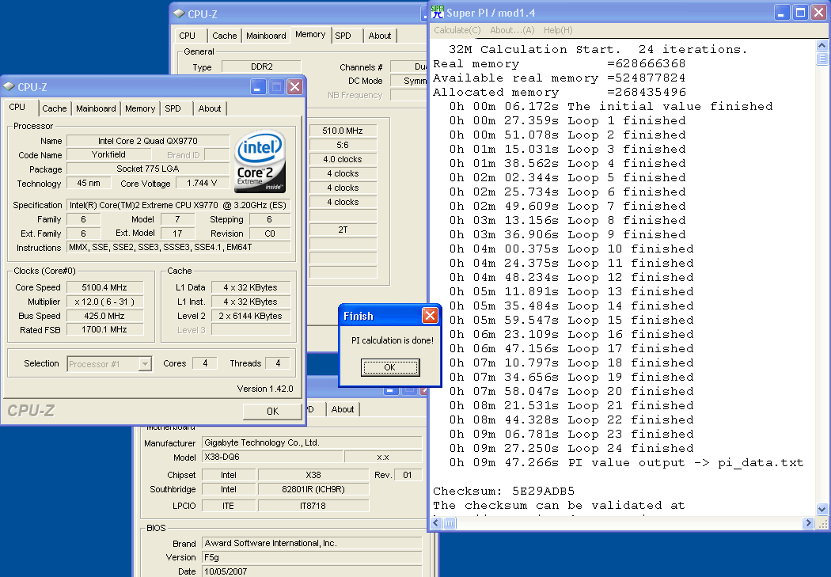Close the front CPU-Z window
The width and height of the screenshot is (831, 577).
[294, 87]
